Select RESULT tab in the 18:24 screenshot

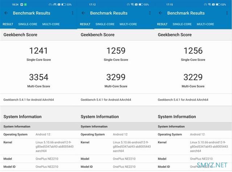click(8, 24)
